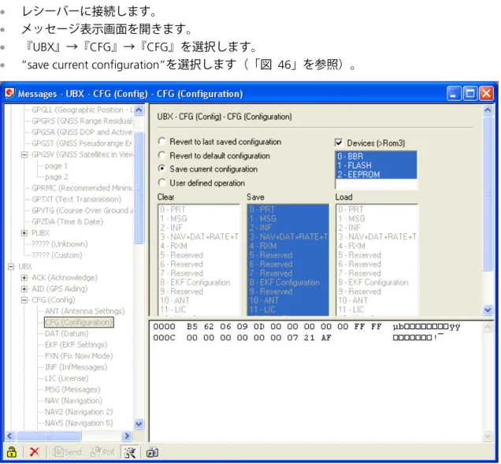Click the u-blox app icon in title bar
The height and width of the screenshot is (464, 501).
point(9,93)
